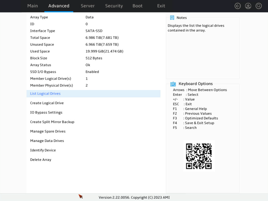Viewport: 268px width, 201px height.
Task: Select the Advanced tab
Action: click(x=59, y=6)
